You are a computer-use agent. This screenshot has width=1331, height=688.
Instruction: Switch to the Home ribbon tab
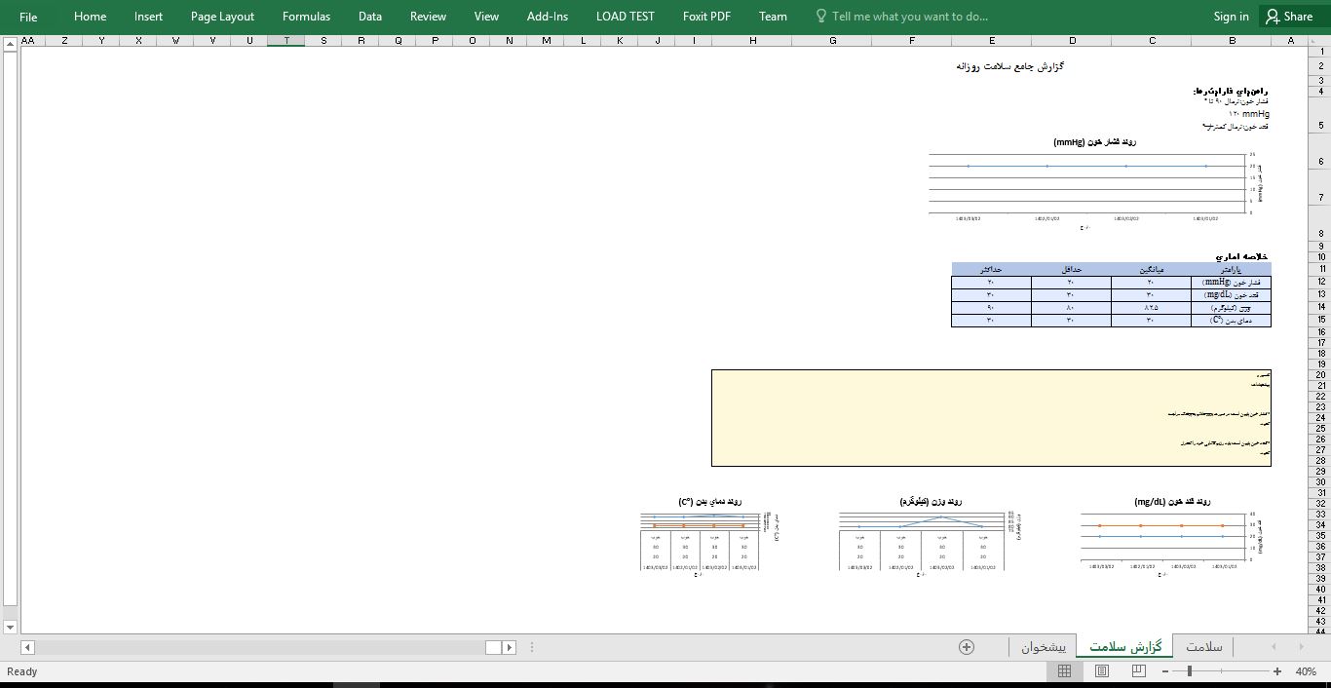90,17
